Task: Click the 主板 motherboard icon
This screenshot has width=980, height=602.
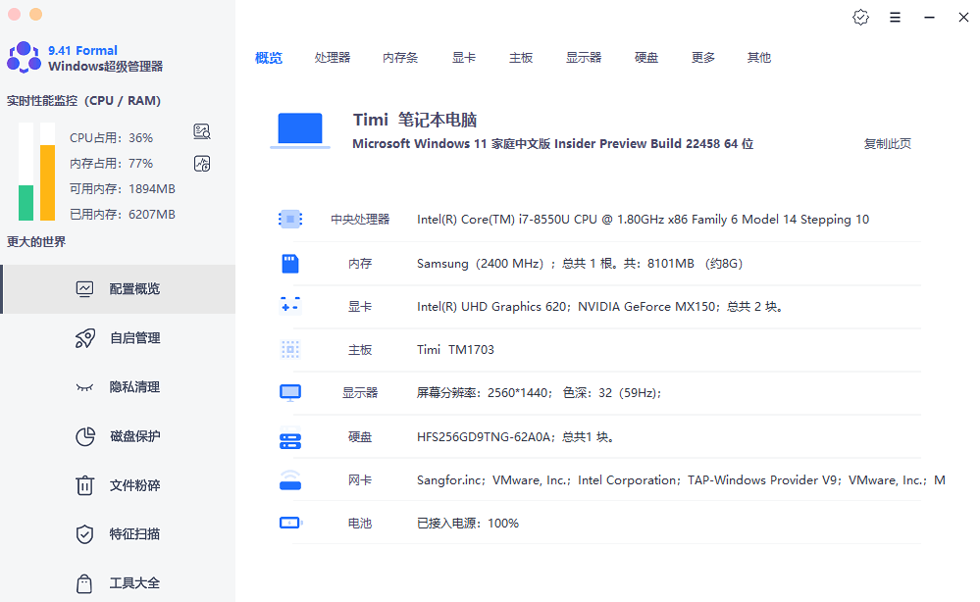Action: pos(290,350)
